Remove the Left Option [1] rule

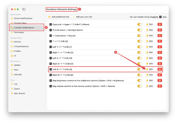pos(160,47)
